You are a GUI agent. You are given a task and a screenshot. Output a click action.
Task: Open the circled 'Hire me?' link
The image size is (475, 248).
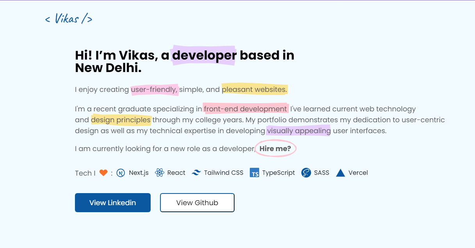(x=275, y=148)
